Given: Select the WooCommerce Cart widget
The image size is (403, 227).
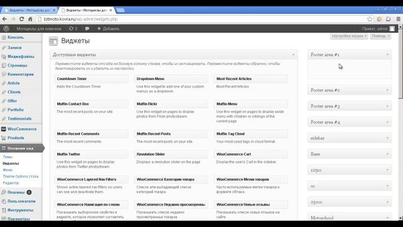Looking at the screenshot, I should click(251, 154).
